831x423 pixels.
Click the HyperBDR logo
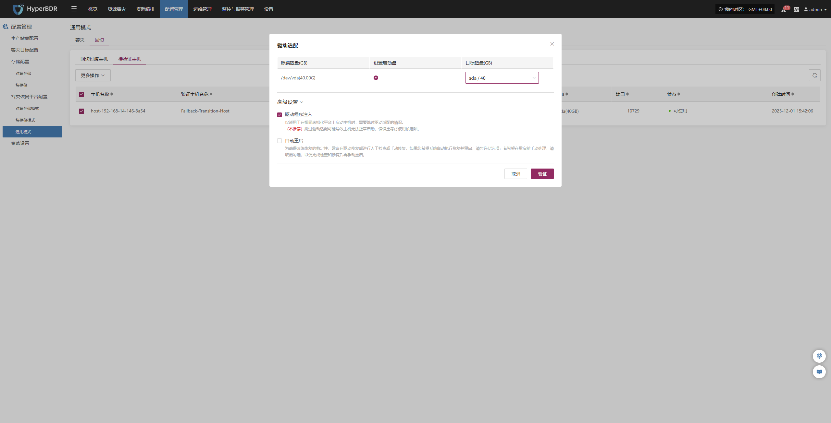click(35, 9)
